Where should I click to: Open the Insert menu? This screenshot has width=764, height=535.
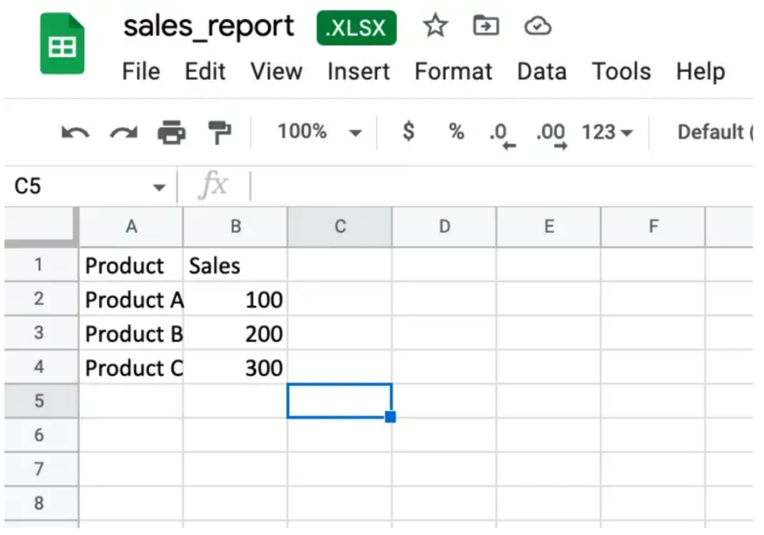pos(358,71)
